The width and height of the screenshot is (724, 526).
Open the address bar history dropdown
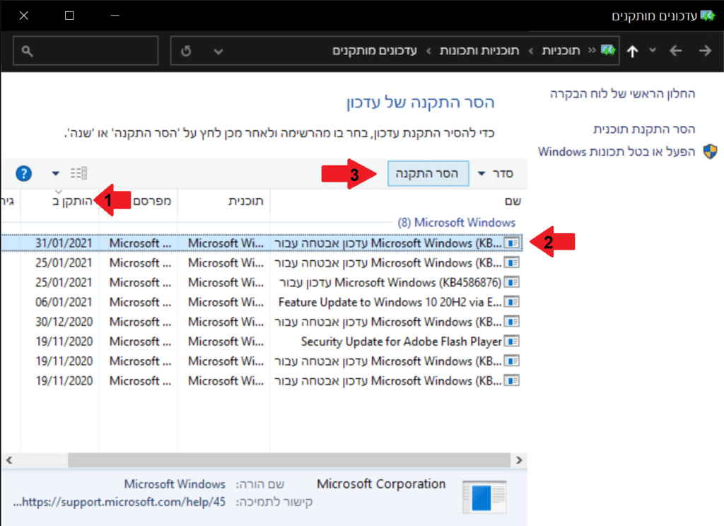tap(218, 51)
